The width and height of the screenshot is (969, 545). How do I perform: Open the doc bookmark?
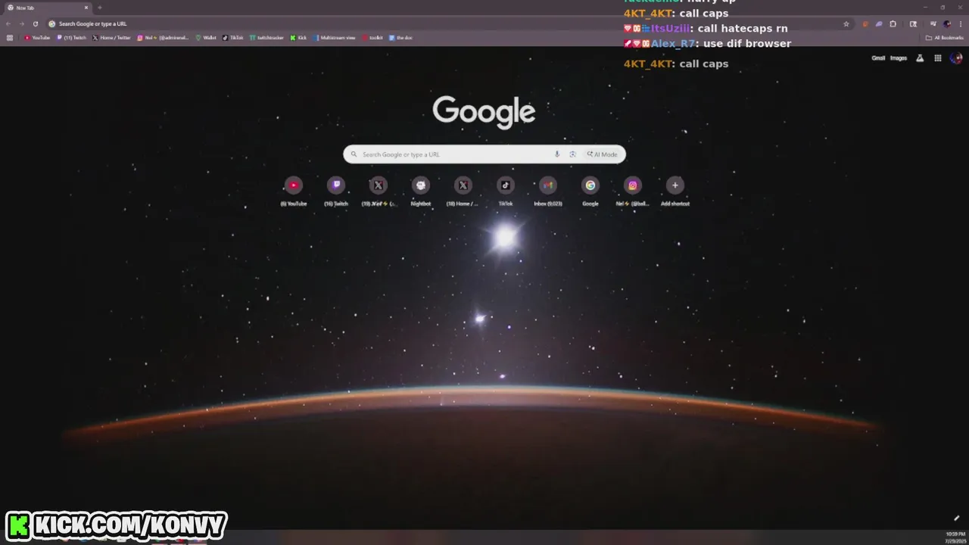[x=400, y=37]
